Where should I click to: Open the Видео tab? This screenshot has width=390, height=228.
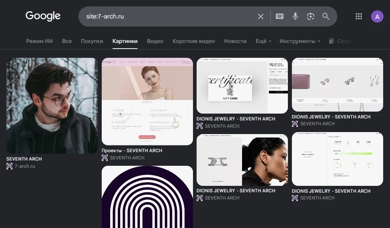[155, 41]
